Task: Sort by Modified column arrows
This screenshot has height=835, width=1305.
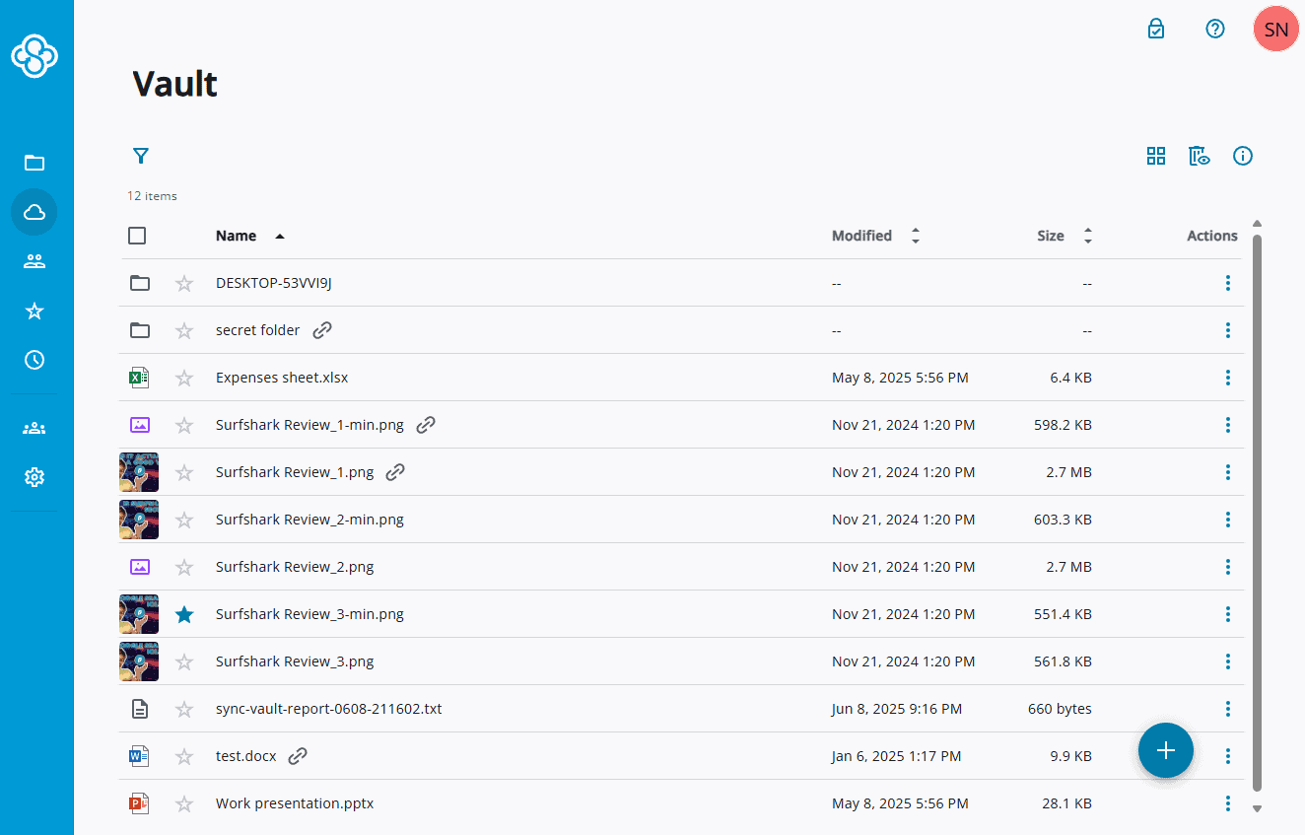Action: coord(916,236)
